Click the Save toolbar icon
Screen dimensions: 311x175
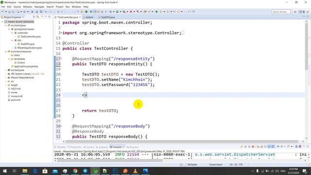coord(9,12)
